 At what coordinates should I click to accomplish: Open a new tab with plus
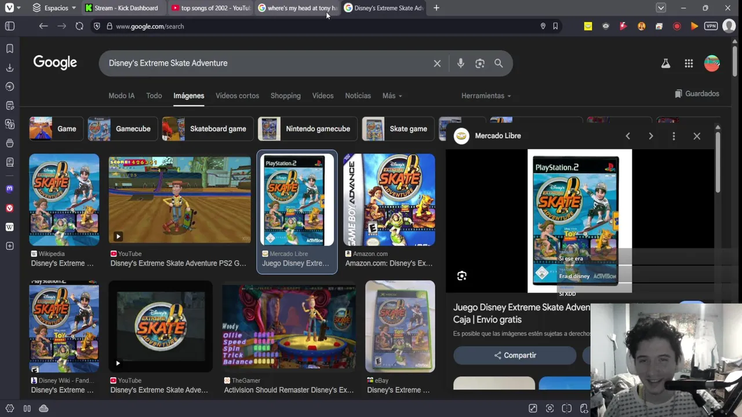coord(436,8)
